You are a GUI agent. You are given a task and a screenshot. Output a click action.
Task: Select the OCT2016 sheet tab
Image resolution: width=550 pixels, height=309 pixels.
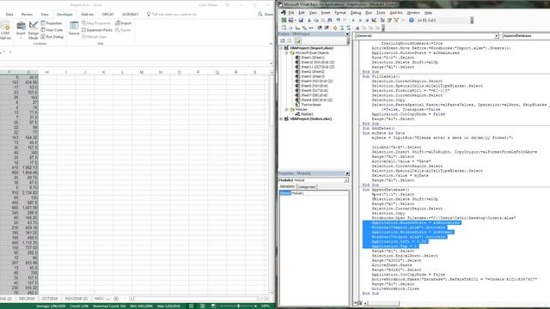(x=50, y=299)
